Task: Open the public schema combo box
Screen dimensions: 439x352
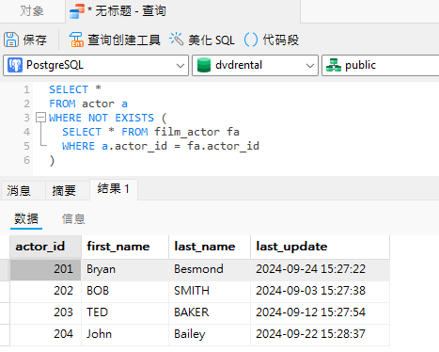Action: [x=381, y=65]
